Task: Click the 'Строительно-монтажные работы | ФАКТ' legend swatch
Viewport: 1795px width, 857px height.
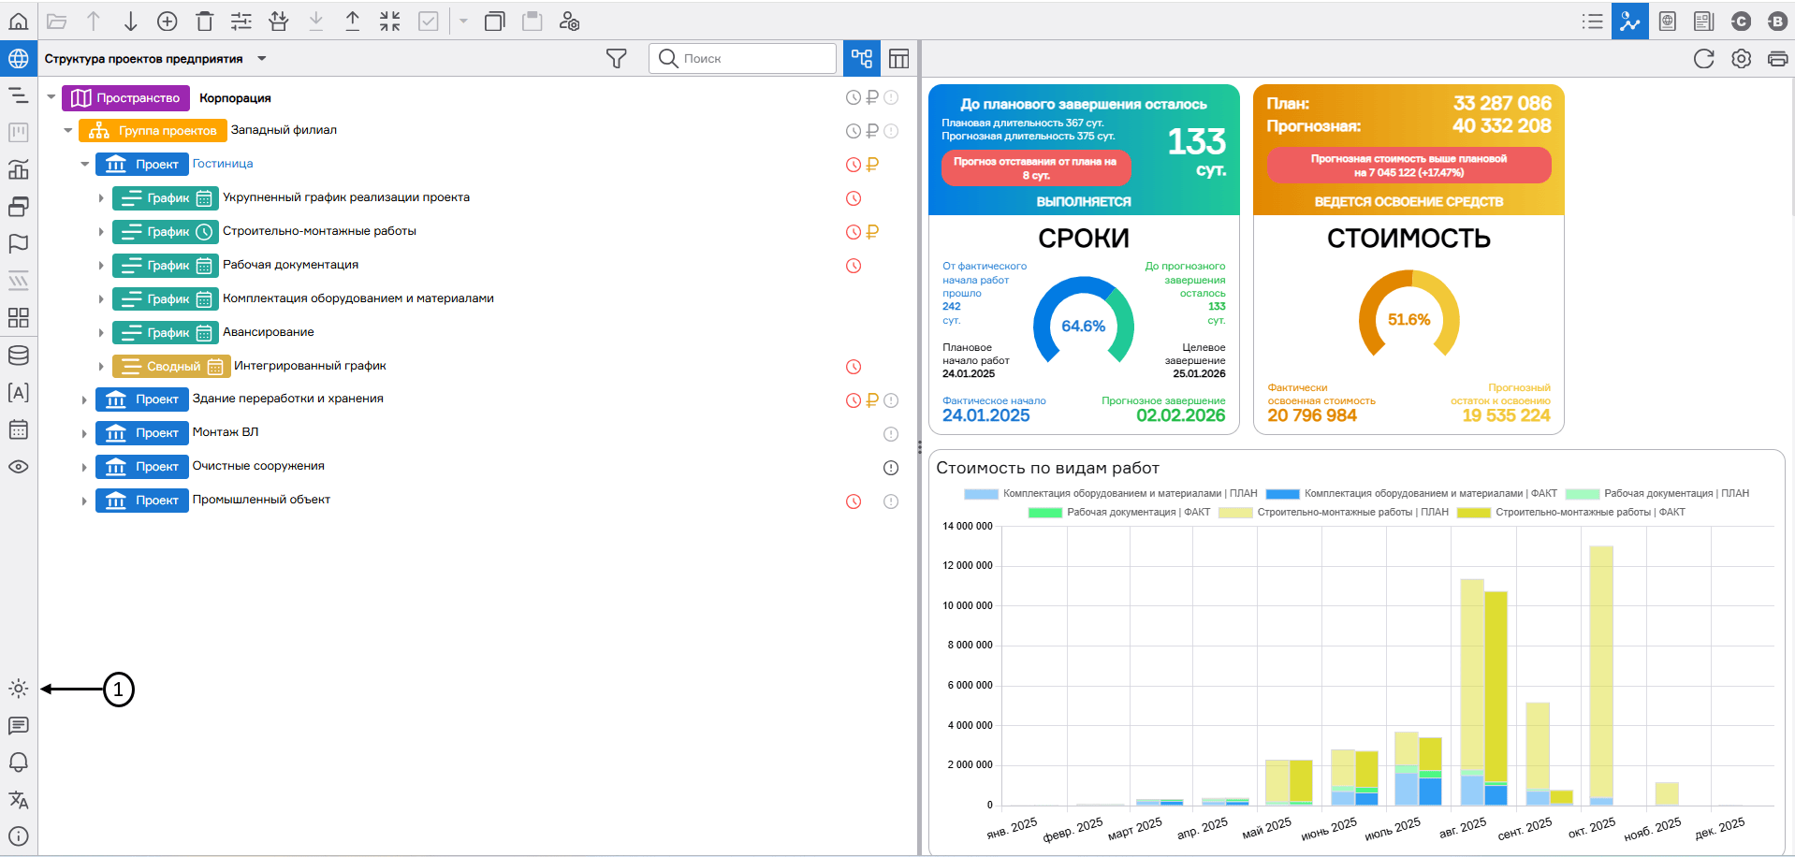Action: coord(1474,513)
